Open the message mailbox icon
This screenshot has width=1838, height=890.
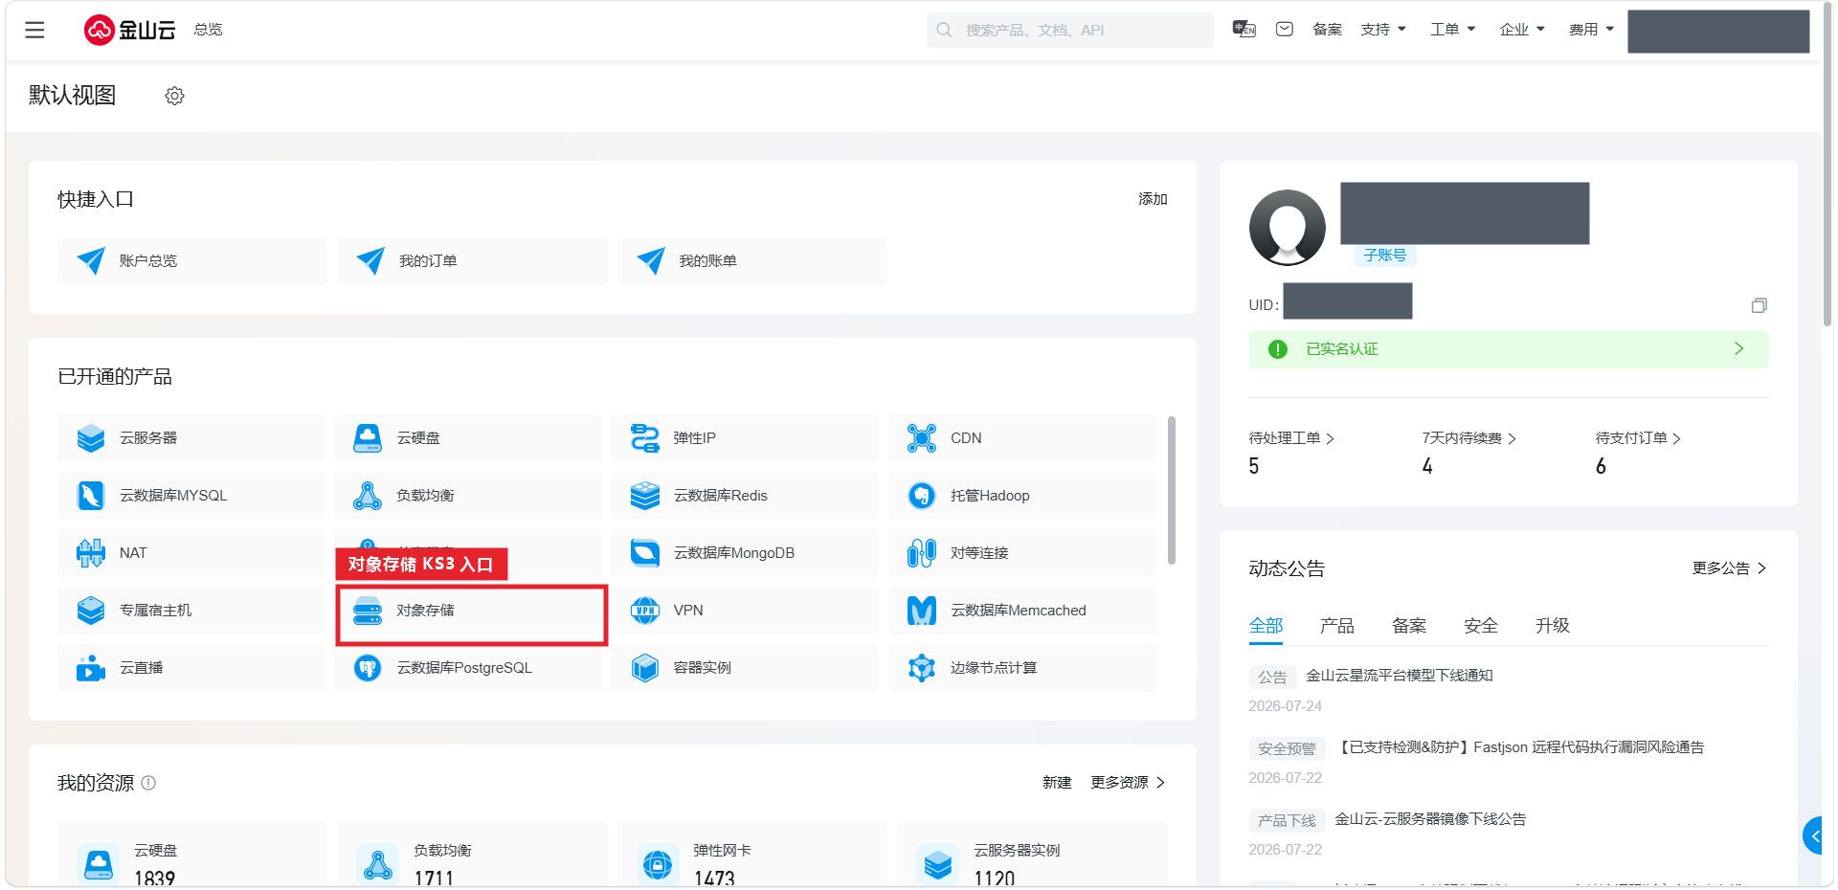(1285, 30)
